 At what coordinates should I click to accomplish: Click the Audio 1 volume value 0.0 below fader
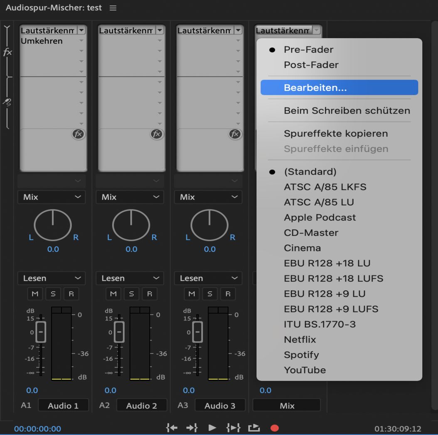tap(32, 390)
